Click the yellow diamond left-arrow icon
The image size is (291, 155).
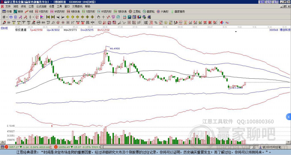tap(68, 17)
